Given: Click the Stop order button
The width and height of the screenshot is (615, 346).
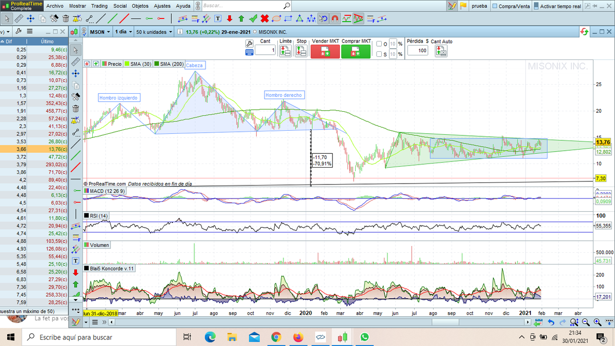Looking at the screenshot, I should 301,51.
